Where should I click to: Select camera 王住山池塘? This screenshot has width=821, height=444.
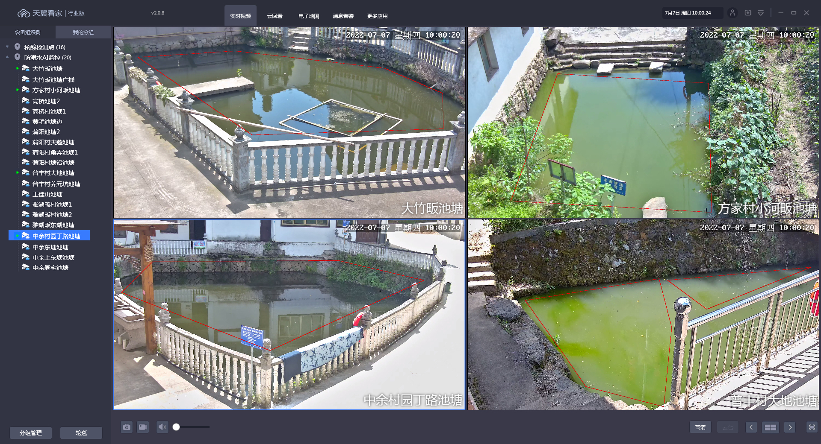click(x=47, y=194)
